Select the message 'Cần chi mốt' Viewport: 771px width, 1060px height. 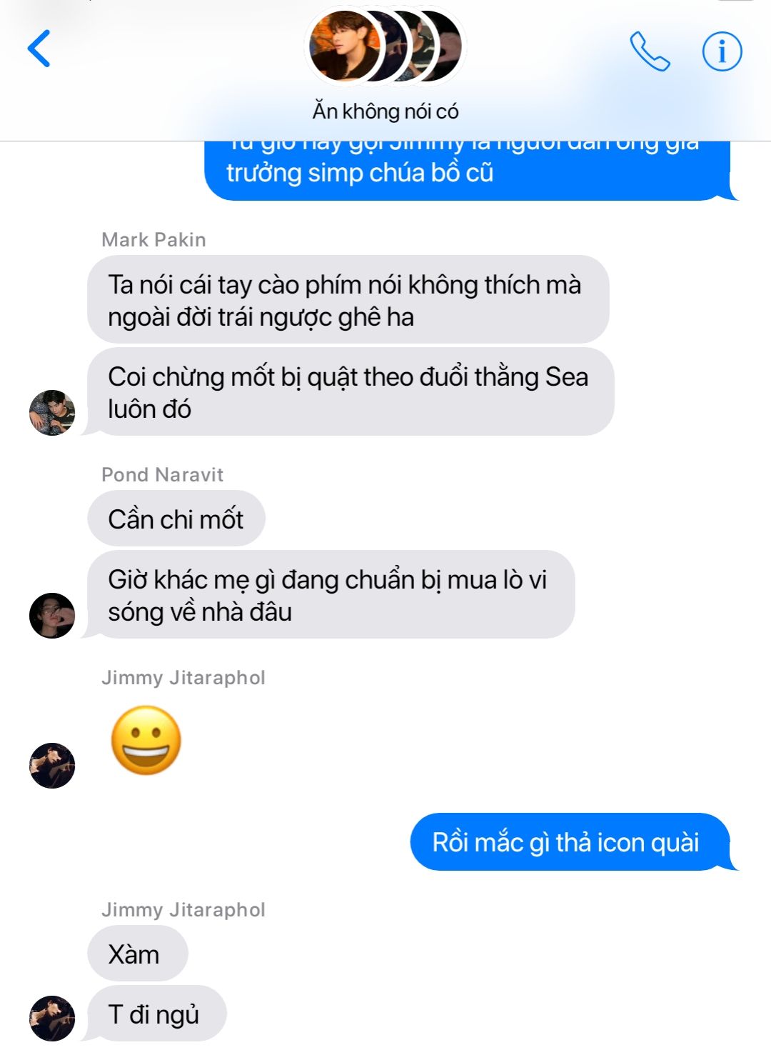(x=176, y=519)
